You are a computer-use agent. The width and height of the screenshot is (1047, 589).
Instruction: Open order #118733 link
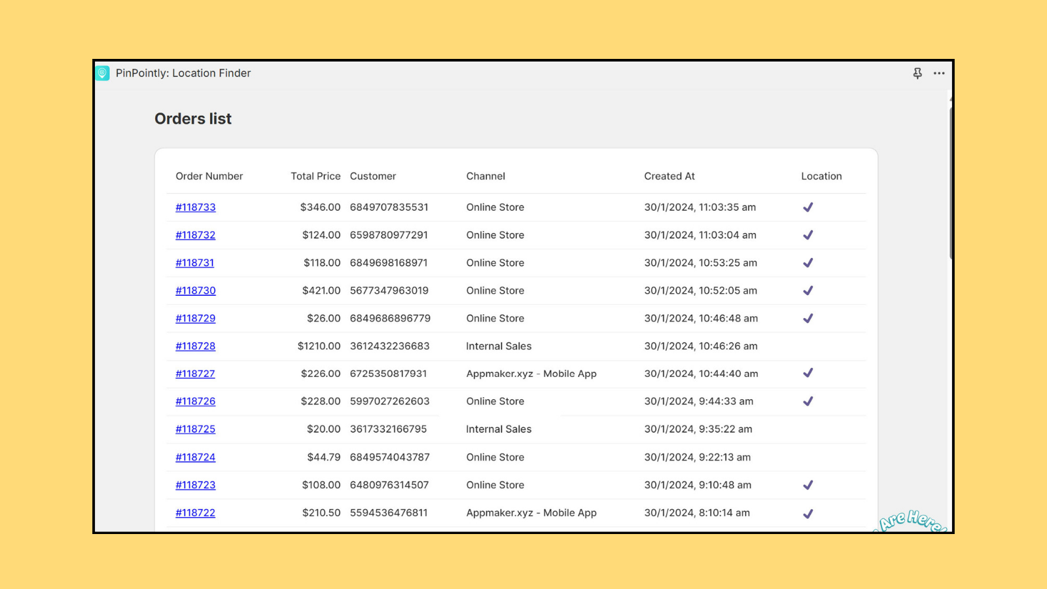click(196, 207)
